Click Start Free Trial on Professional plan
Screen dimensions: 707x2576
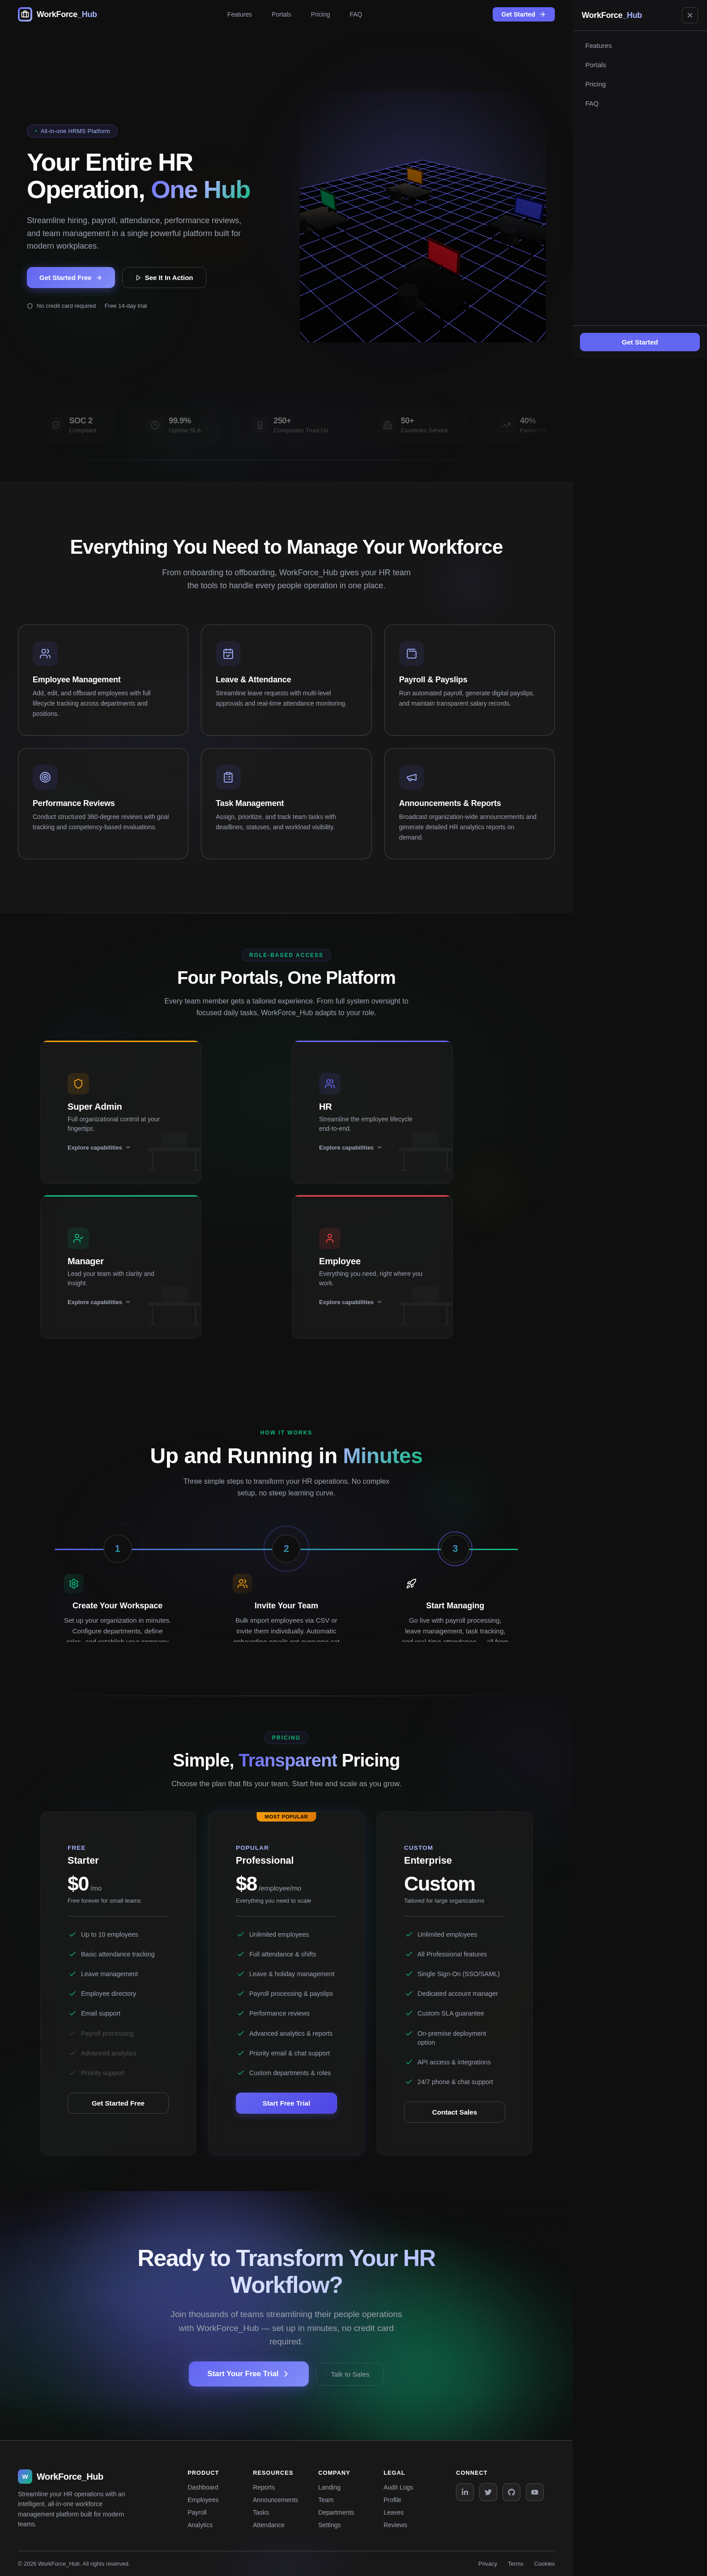point(286,2103)
